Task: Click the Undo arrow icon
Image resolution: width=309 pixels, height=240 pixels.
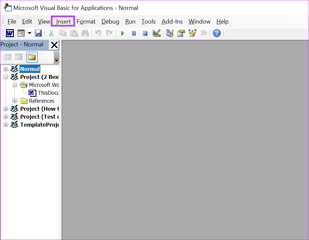Action: (x=98, y=33)
